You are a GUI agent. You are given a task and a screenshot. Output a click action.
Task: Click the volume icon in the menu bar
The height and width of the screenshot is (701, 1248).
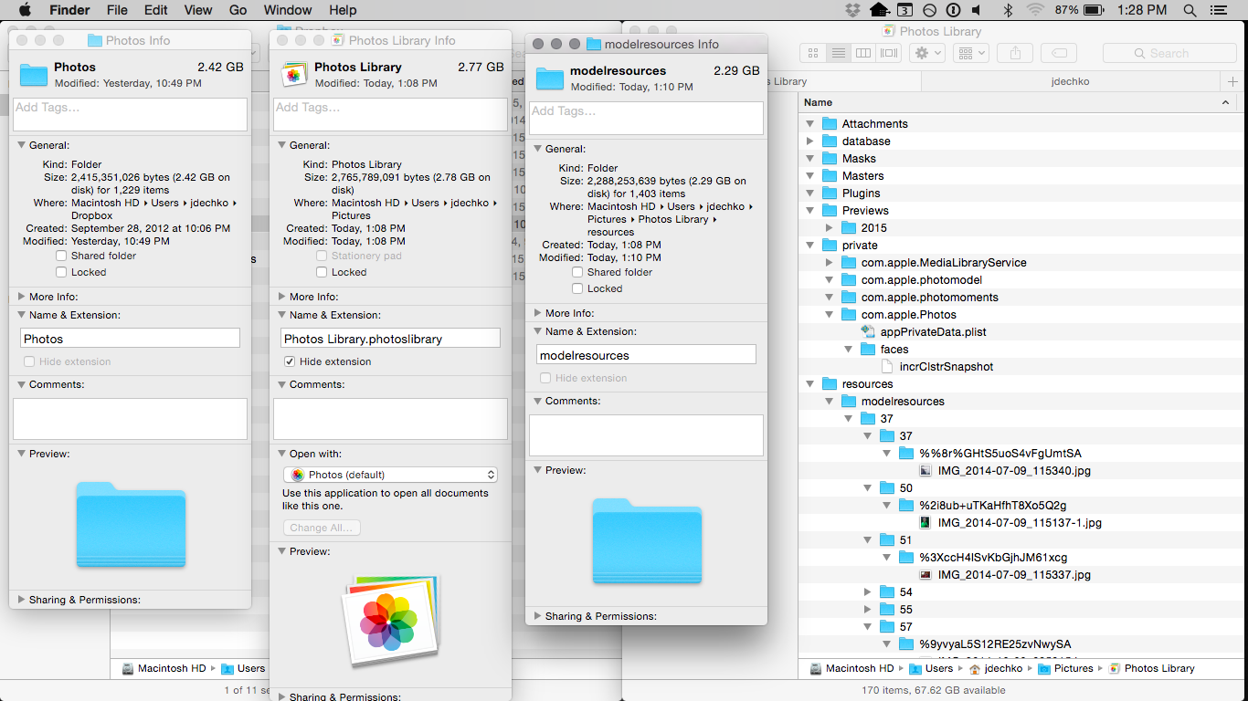point(977,10)
